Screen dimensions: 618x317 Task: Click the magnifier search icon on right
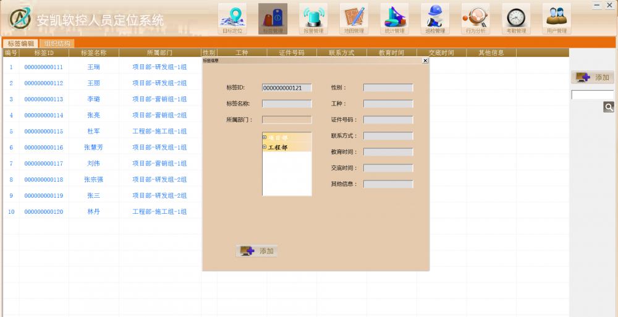[x=609, y=108]
